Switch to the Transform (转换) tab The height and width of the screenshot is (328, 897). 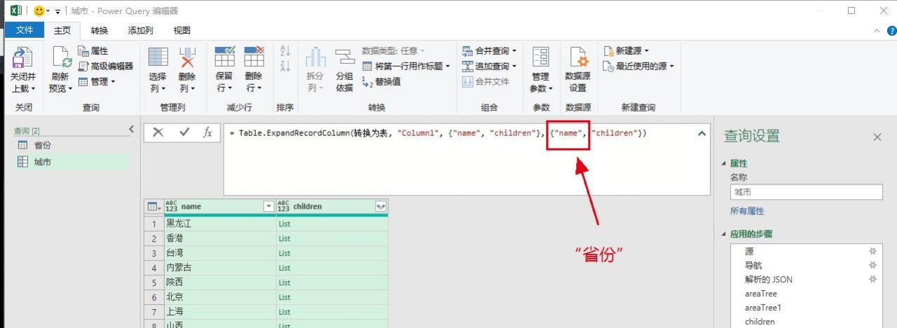point(100,30)
